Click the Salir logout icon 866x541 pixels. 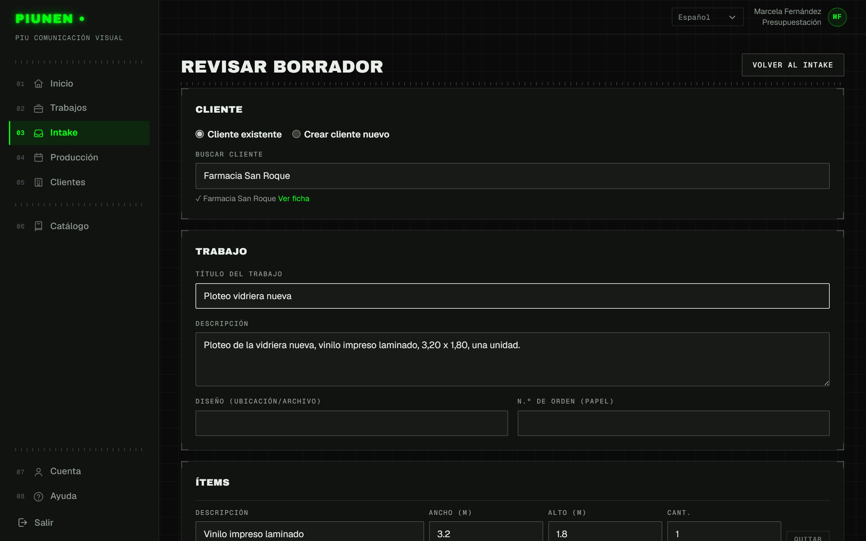[23, 523]
